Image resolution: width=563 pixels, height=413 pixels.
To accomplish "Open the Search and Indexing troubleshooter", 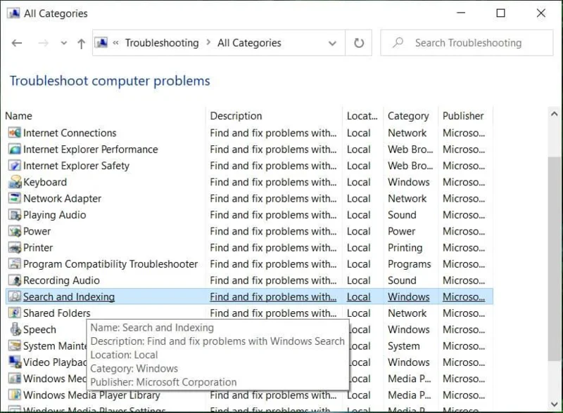I will click(69, 297).
